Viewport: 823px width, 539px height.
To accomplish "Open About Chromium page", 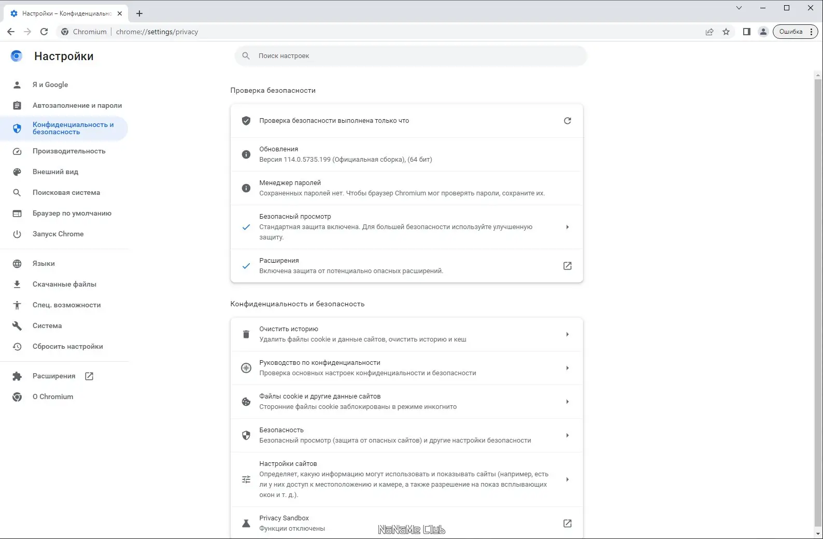I will (x=53, y=397).
